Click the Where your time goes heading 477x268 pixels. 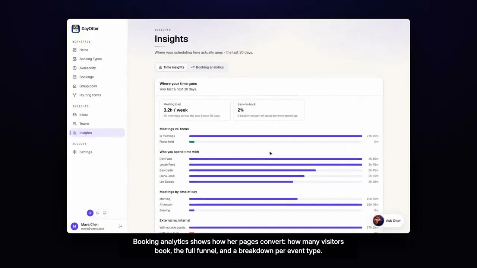[178, 84]
